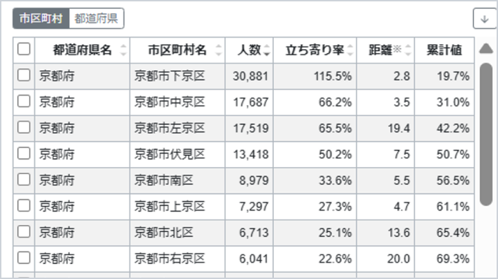
Task: Toggle the select-all header checkbox
Action: [24, 49]
